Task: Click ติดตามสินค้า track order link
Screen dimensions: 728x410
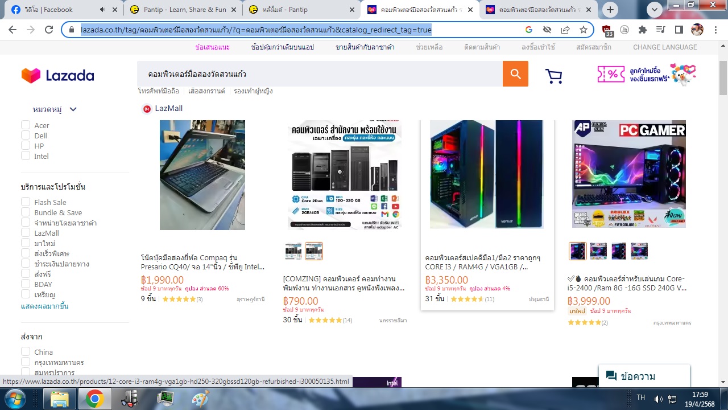Action: coord(482,47)
